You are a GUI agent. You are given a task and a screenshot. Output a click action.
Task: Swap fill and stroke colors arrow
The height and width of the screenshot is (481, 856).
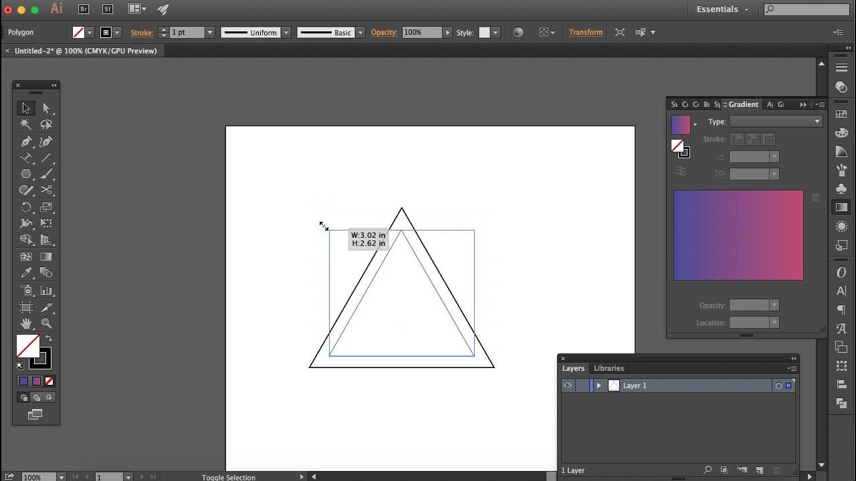coord(48,339)
